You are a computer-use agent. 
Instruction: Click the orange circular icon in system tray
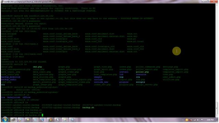[187, 120]
